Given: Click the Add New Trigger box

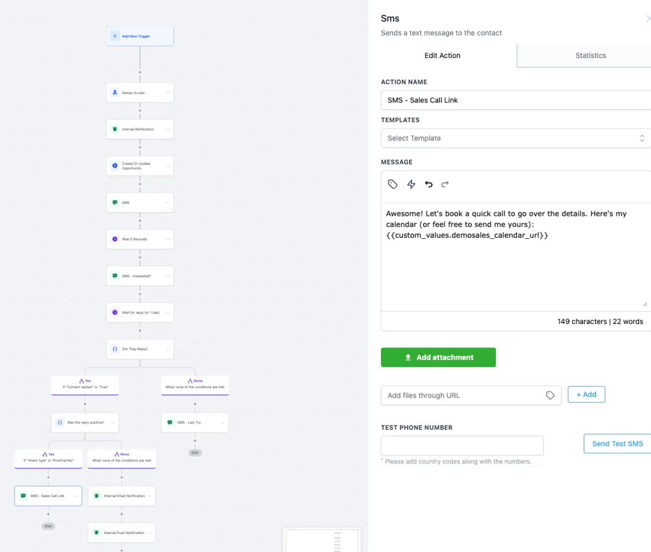Looking at the screenshot, I should tap(140, 36).
